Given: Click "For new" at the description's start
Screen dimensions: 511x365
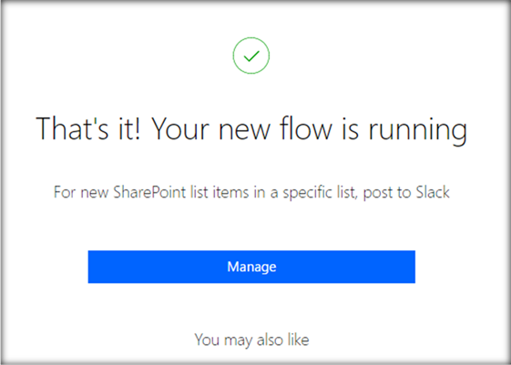Looking at the screenshot, I should (x=81, y=192).
